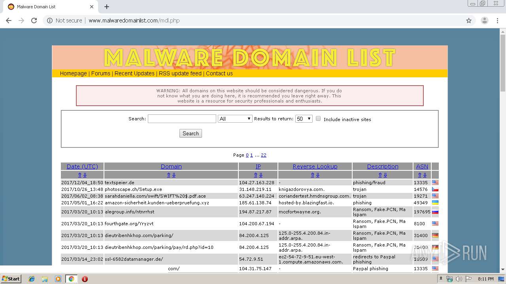Open File Explorer folder in taskbar
The height and width of the screenshot is (284, 506).
pyautogui.click(x=45, y=279)
